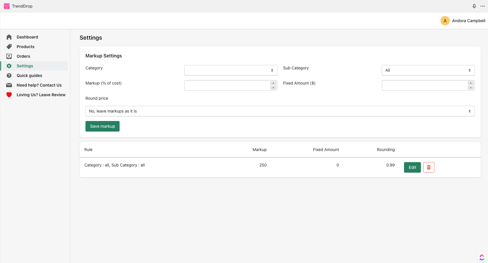Open the Sub Category dropdown showing All

click(x=428, y=70)
